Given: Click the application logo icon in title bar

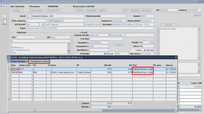Looking at the screenshot, I should [x=2, y=2].
